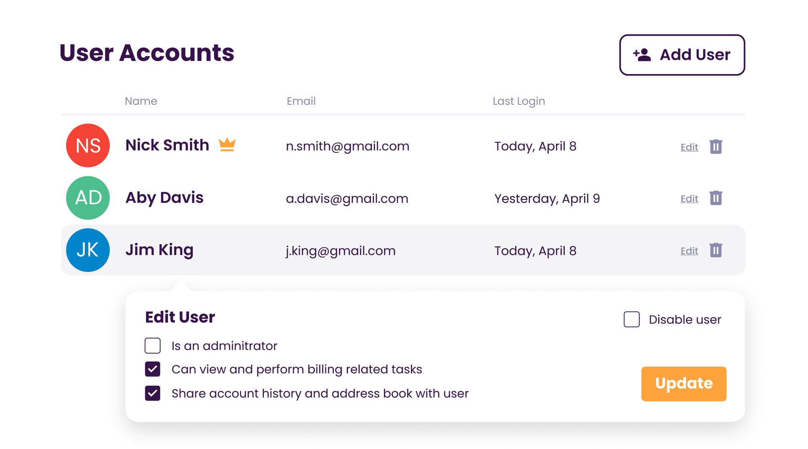This screenshot has height=449, width=808.
Task: Open Edit for Nick Smith
Action: point(689,147)
